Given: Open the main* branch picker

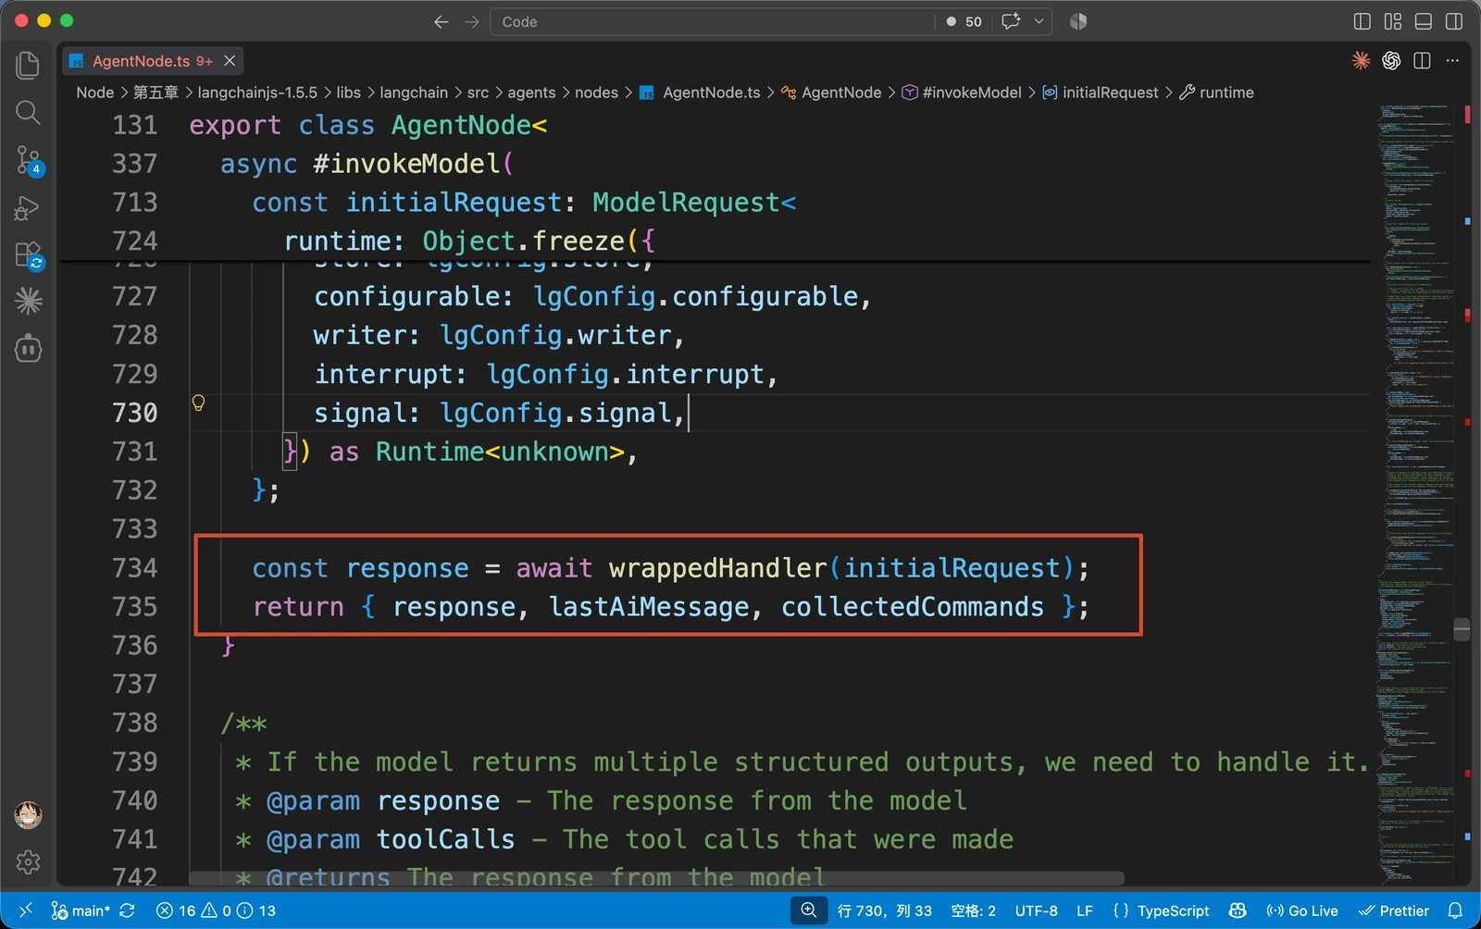Looking at the screenshot, I should (x=81, y=910).
